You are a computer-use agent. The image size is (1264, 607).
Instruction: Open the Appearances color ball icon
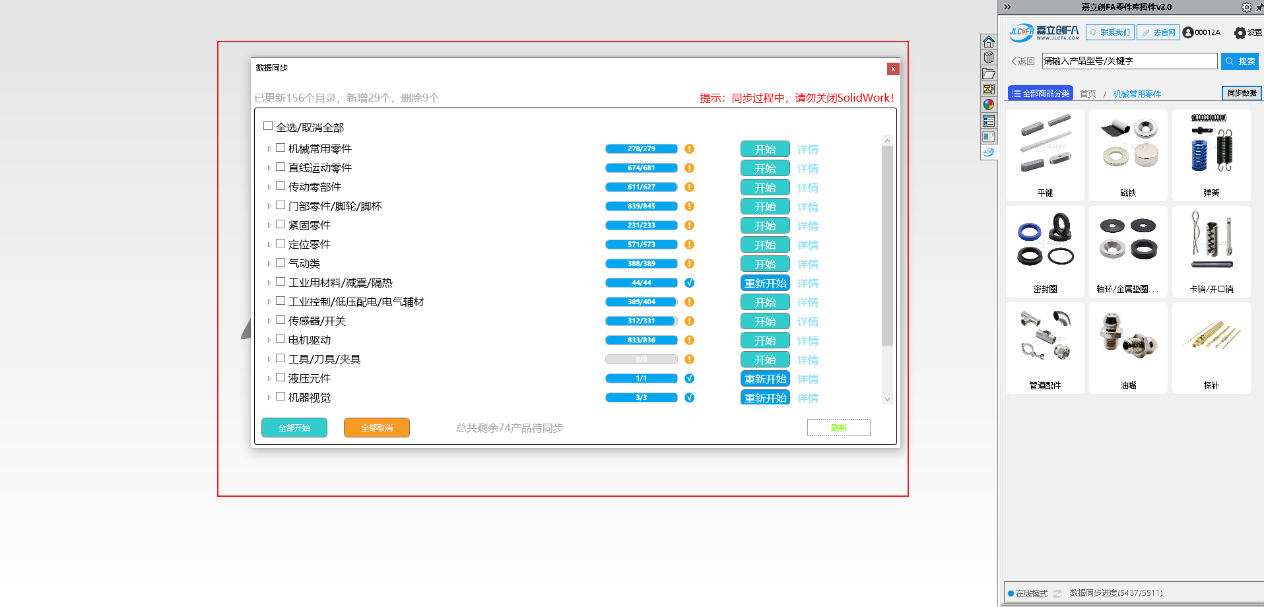988,105
